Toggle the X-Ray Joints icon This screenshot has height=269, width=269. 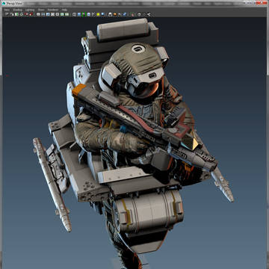(x=125, y=14)
